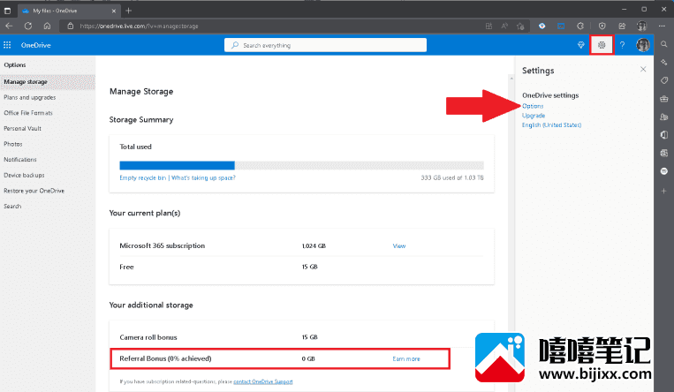The image size is (674, 392).
Task: Open Restore your OneDrive option
Action: pos(34,191)
